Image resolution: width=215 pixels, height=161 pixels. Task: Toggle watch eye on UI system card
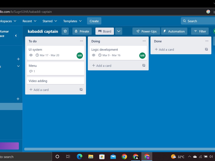(x=31, y=55)
